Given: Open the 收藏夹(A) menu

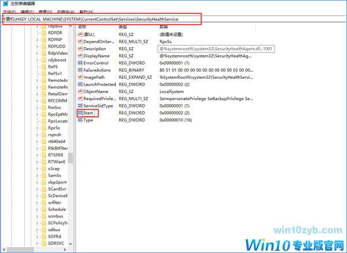Looking at the screenshot, I should pyautogui.click(x=66, y=11).
